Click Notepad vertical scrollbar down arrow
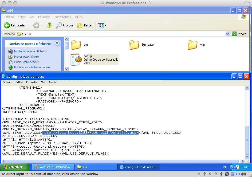 point(247,157)
